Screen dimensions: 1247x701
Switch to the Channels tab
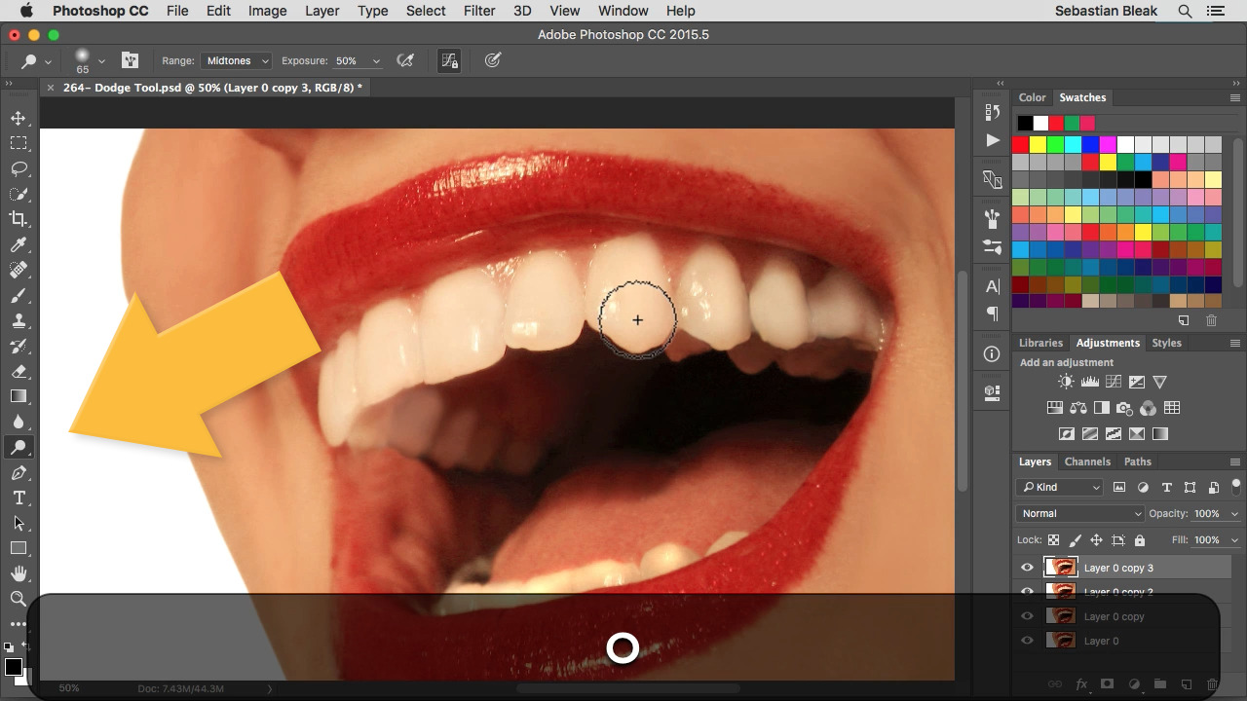pyautogui.click(x=1087, y=461)
